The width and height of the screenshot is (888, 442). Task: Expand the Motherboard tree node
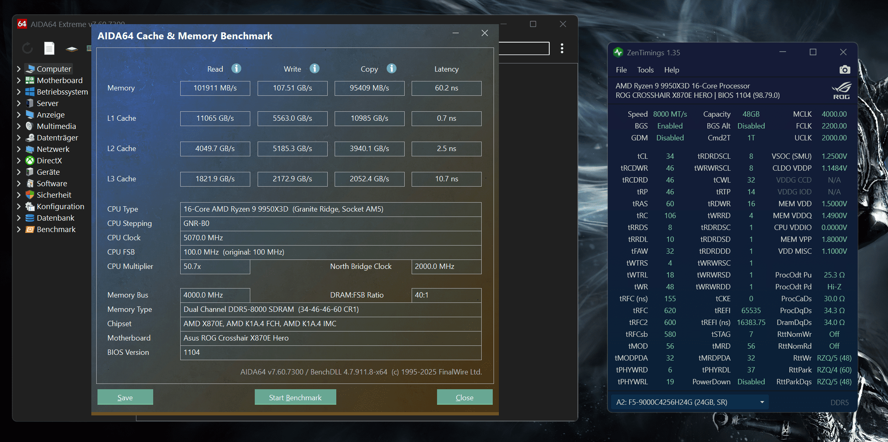click(19, 80)
